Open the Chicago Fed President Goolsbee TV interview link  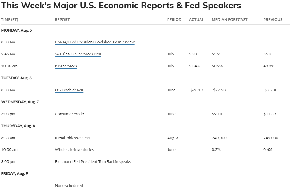tap(95, 42)
